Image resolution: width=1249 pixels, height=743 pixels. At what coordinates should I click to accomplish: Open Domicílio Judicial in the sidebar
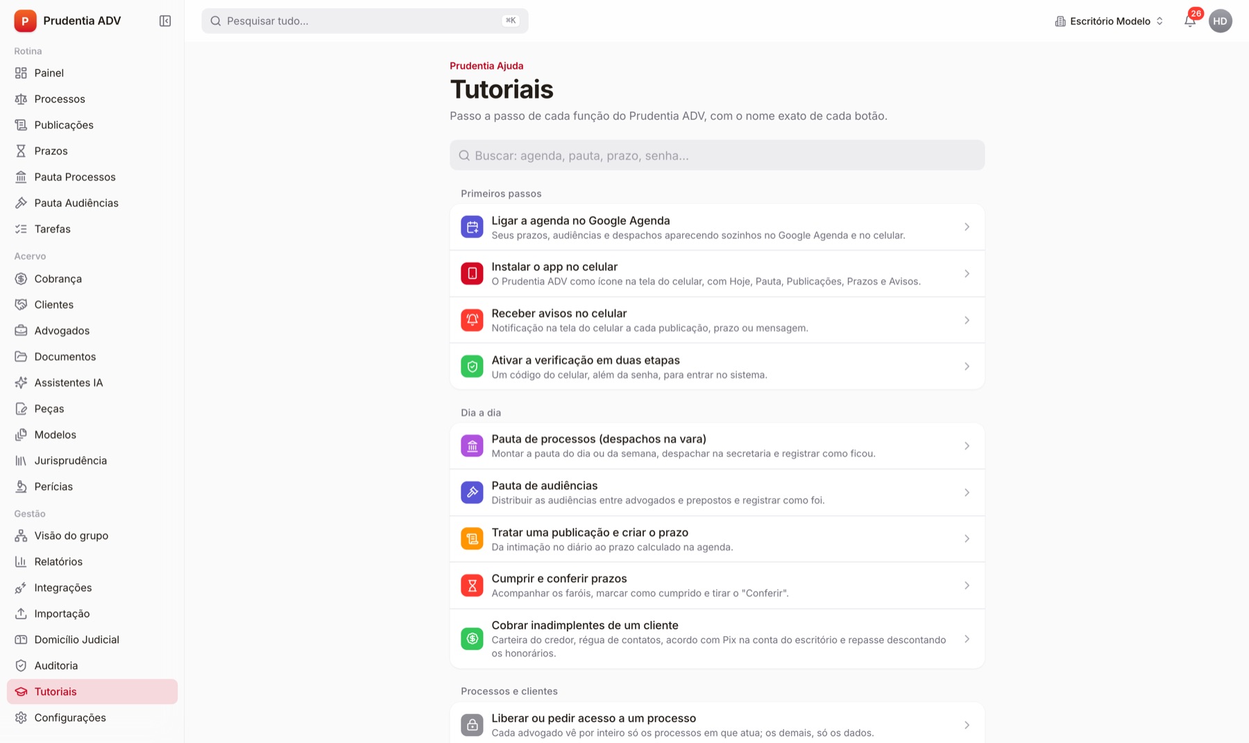point(92,640)
